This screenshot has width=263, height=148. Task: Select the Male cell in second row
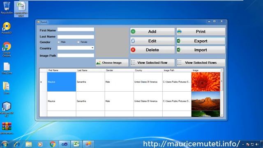click(x=119, y=101)
